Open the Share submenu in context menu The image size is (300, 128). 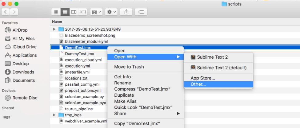tap(120, 114)
